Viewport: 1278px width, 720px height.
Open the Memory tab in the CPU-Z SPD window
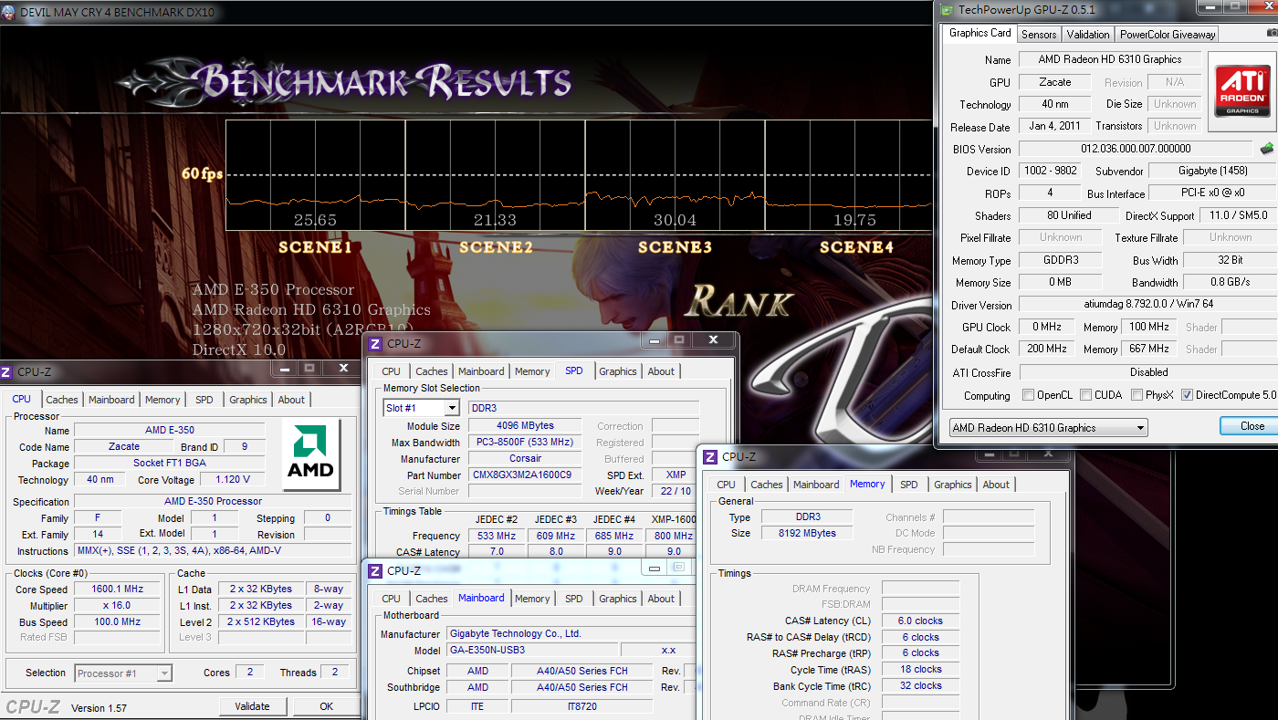pos(532,371)
